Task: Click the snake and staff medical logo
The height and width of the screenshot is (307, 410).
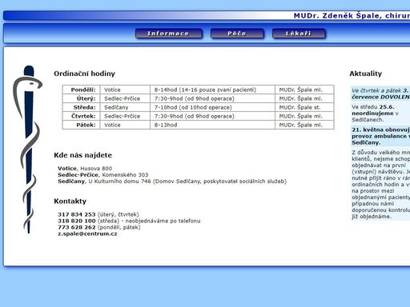Action: (28, 150)
